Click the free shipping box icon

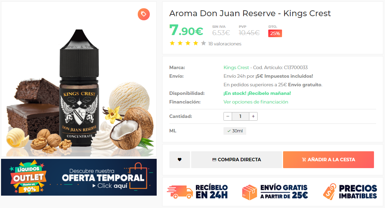pyautogui.click(x=249, y=192)
